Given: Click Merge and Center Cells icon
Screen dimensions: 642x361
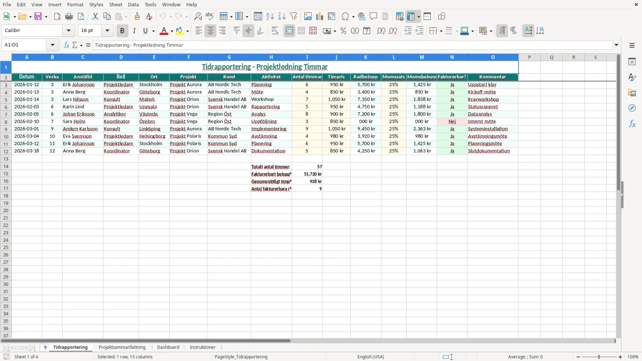Looking at the screenshot, I should tap(289, 31).
